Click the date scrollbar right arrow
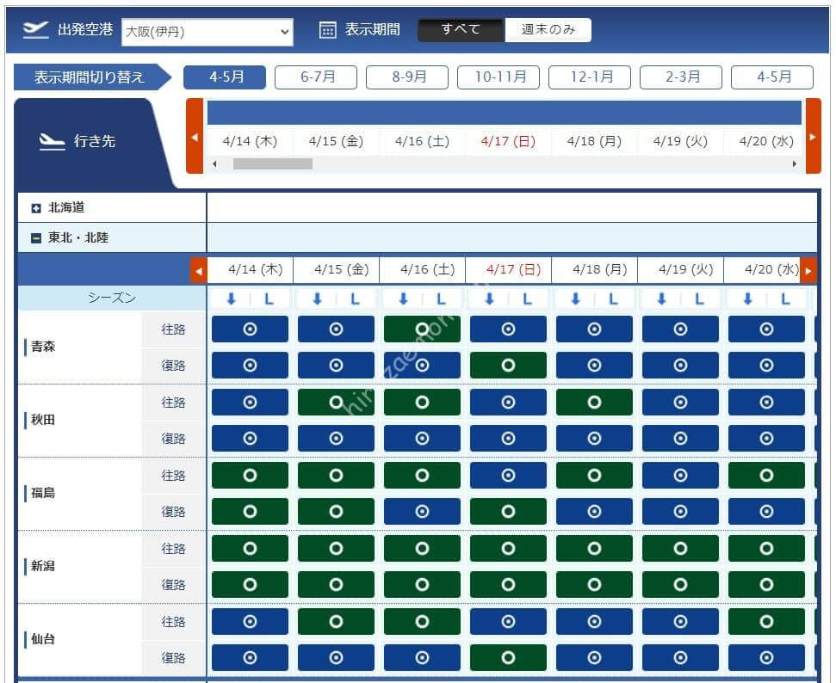 point(795,164)
